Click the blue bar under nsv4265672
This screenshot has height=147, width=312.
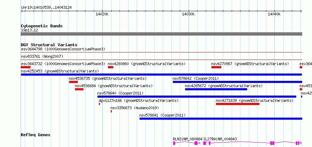point(216,89)
